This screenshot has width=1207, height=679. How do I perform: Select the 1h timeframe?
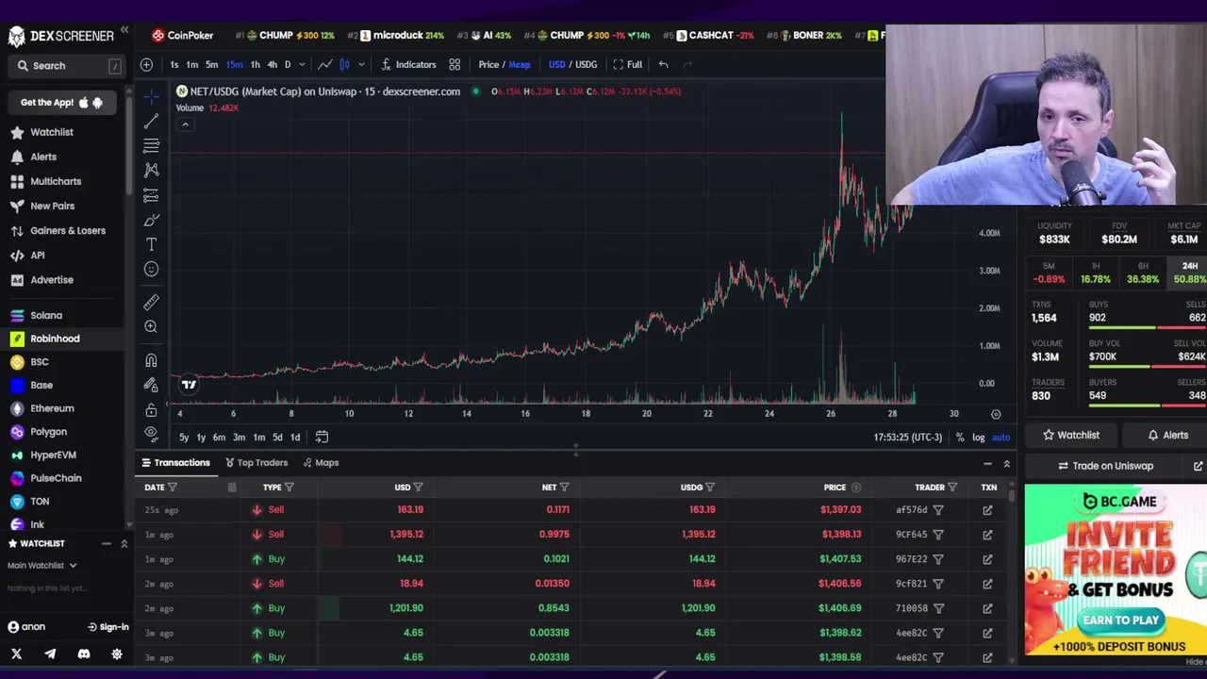pyautogui.click(x=255, y=64)
